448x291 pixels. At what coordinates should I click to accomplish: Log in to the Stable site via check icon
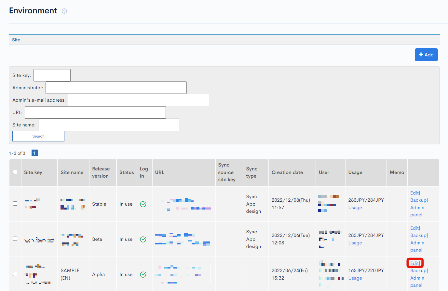pos(143,204)
